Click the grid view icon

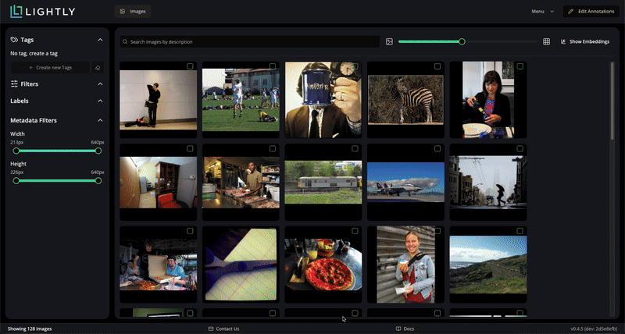tap(546, 42)
